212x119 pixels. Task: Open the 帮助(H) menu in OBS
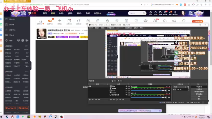click(142, 28)
